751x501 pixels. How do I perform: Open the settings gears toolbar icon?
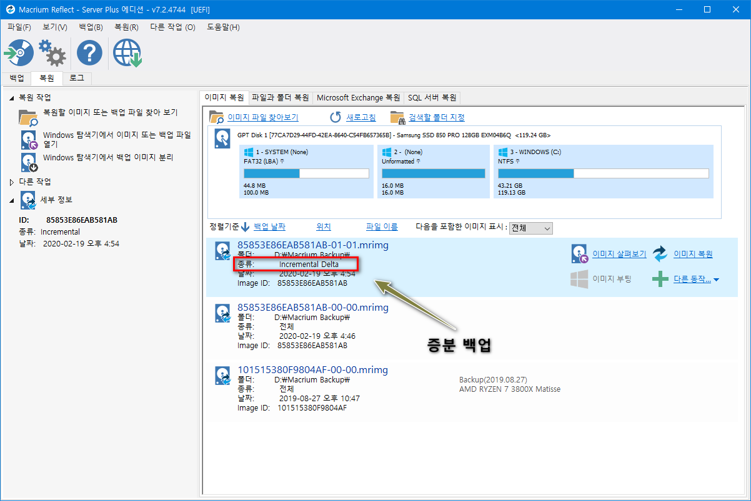(x=52, y=53)
